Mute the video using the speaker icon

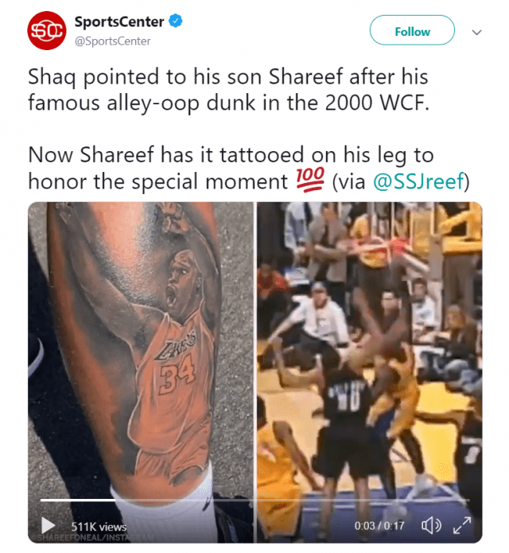point(431,526)
